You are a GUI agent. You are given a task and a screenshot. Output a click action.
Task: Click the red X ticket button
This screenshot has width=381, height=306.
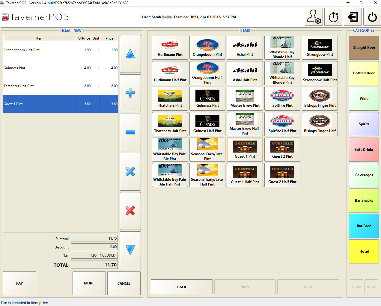(x=130, y=211)
